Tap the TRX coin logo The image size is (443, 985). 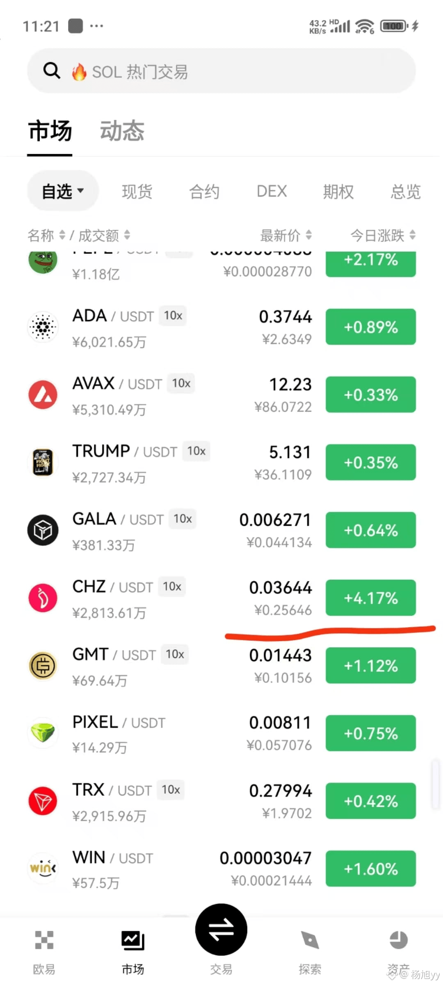point(43,801)
